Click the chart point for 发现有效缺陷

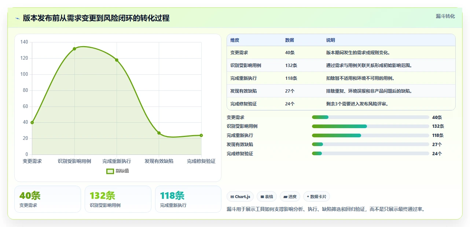159,133
